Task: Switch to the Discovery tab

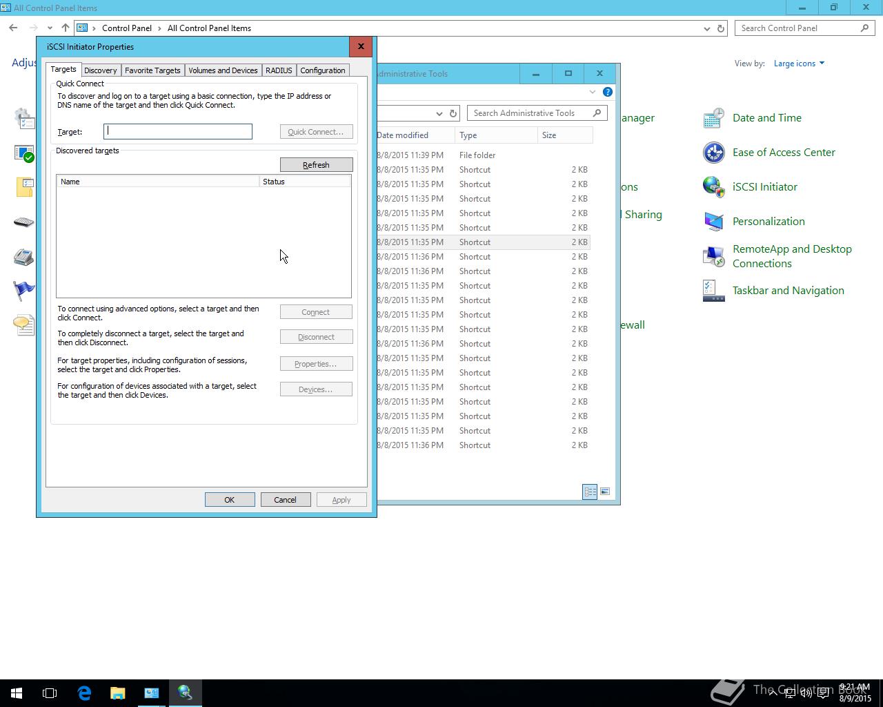Action: (x=101, y=70)
